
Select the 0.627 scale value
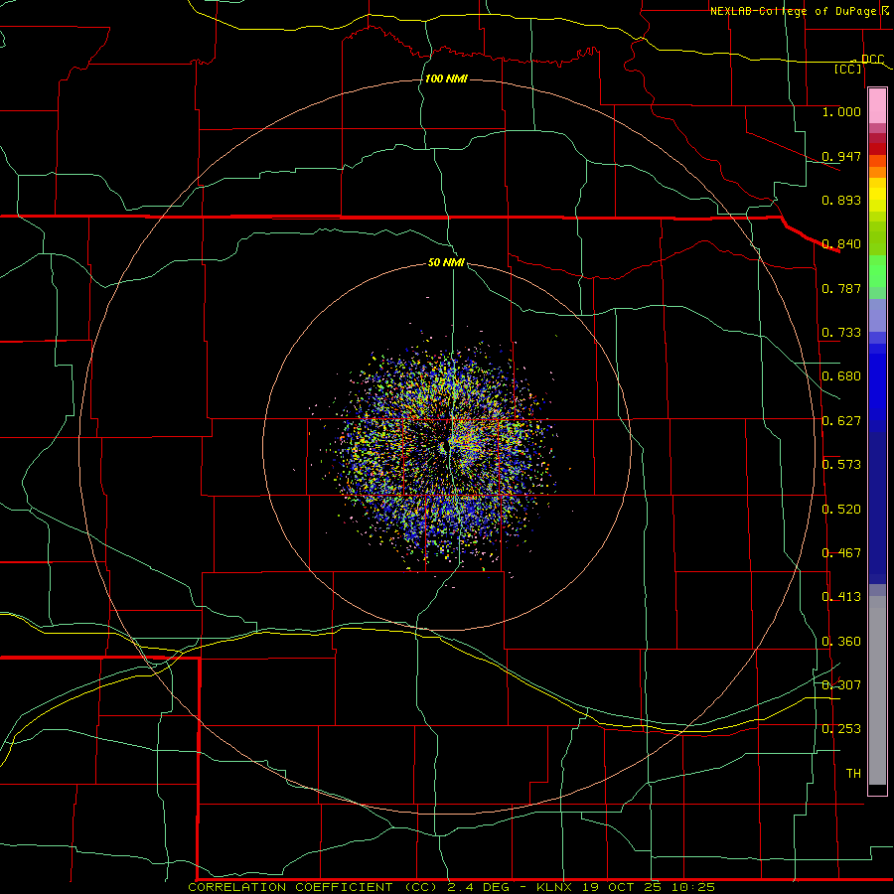(x=841, y=421)
